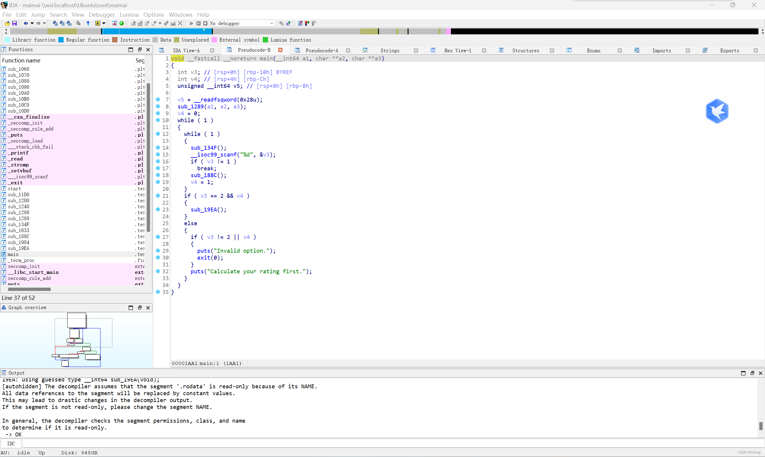Close the Pseudocode-A tab
Screen dimensions: 765x457
348,50
